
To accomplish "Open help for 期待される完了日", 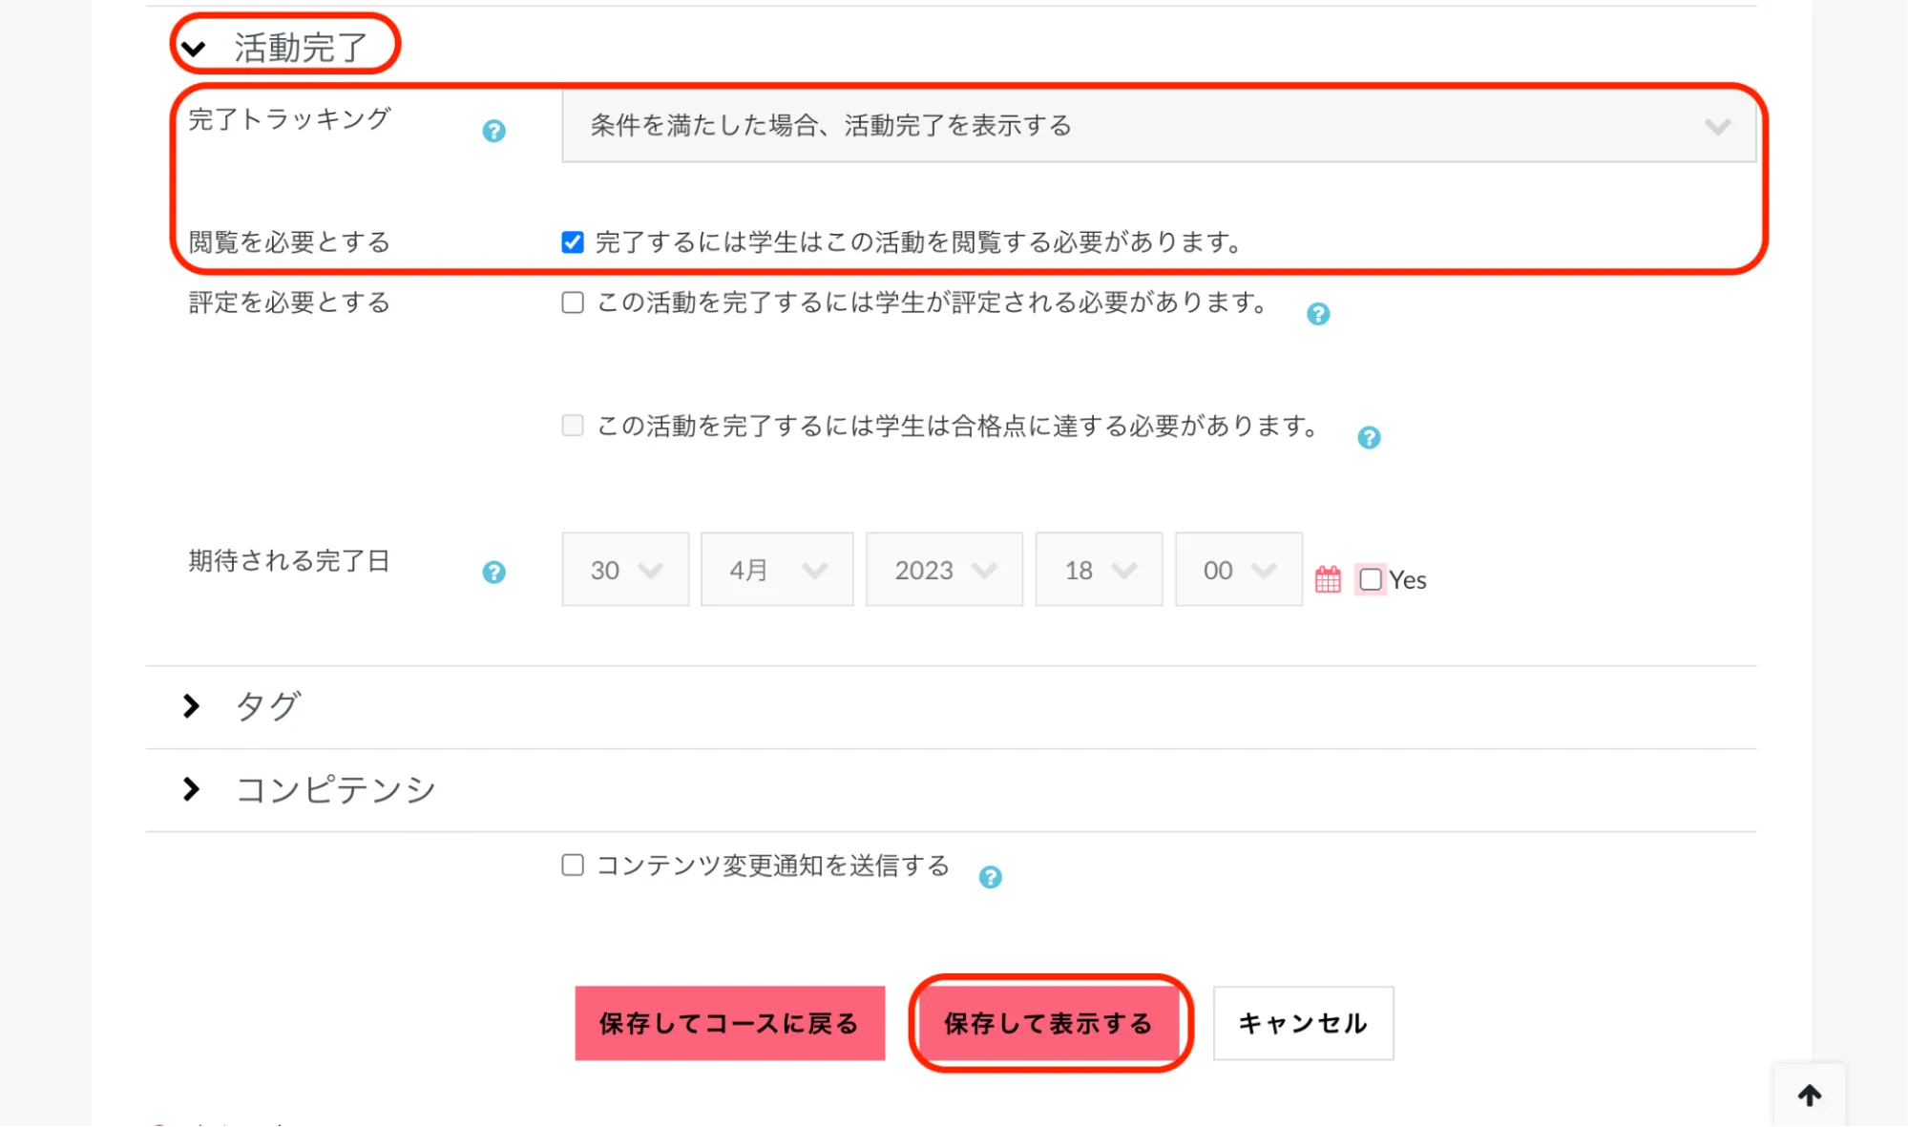I will 493,573.
